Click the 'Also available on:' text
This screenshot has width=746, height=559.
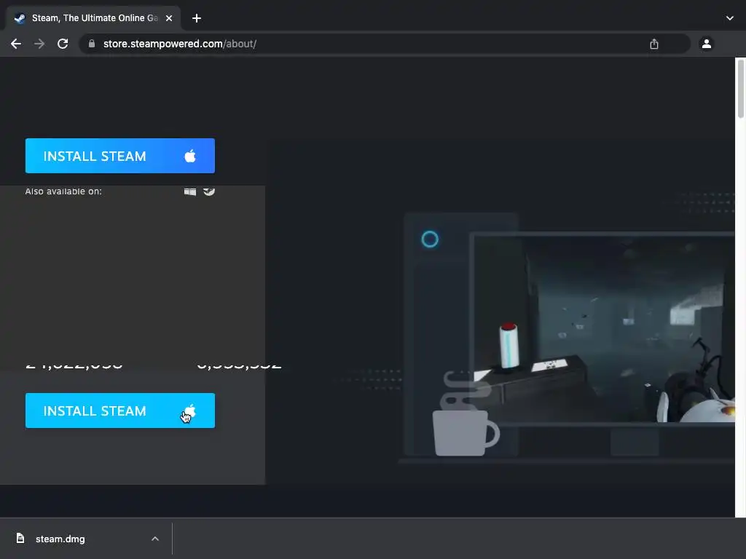(63, 191)
